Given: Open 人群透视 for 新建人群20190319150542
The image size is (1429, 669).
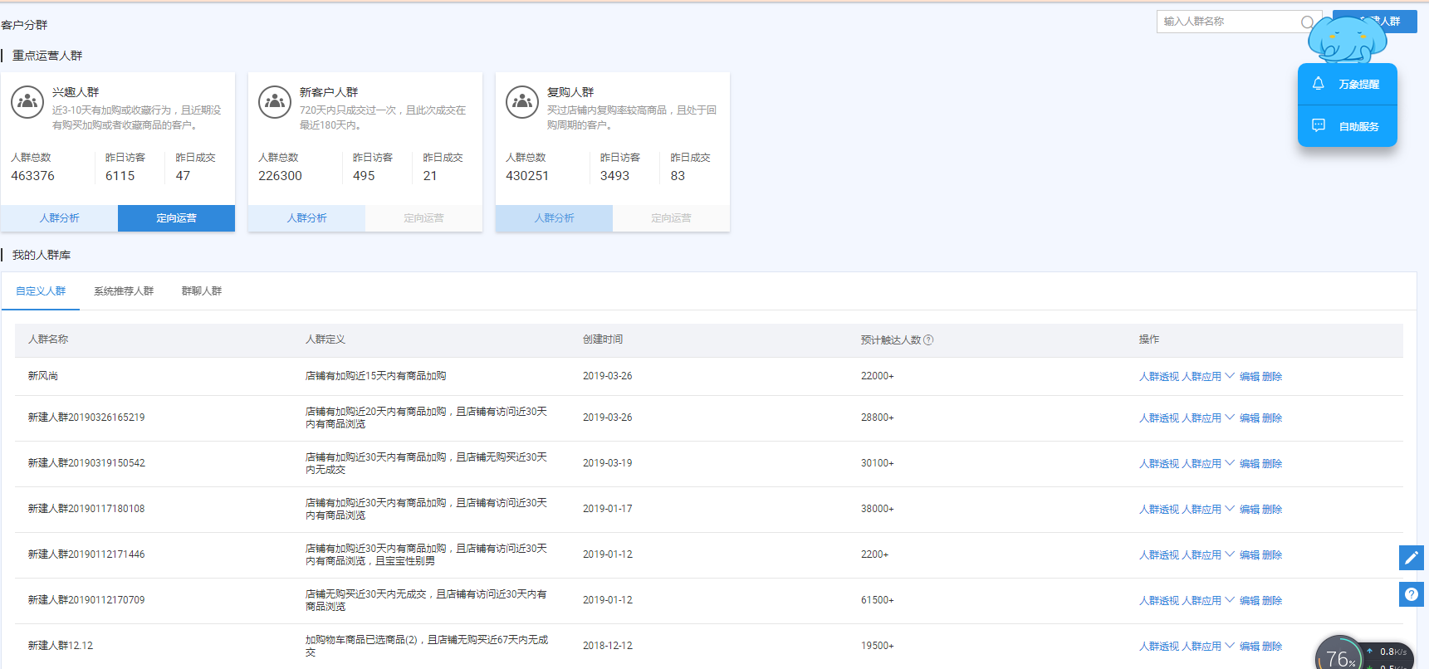Looking at the screenshot, I should pyautogui.click(x=1159, y=464).
